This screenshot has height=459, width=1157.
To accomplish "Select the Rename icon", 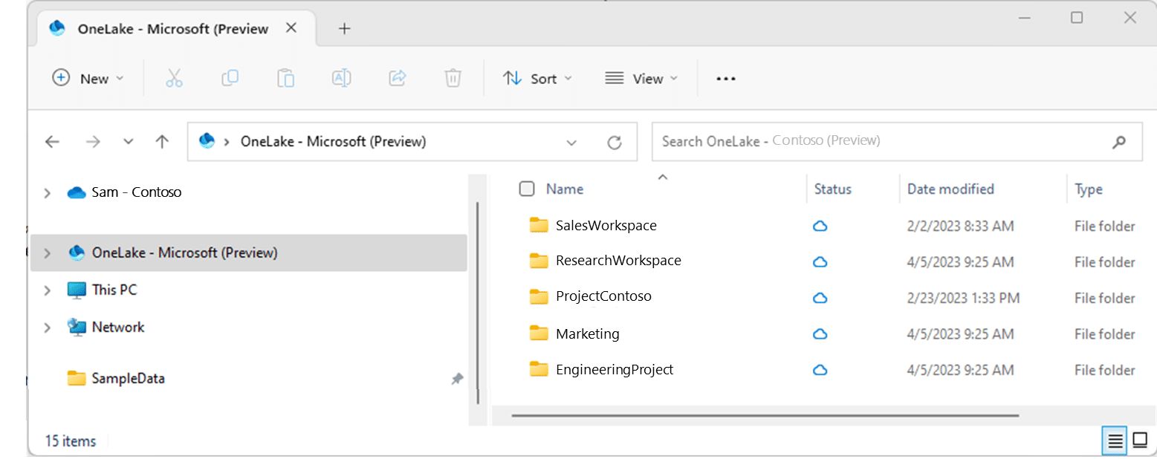I will (341, 78).
